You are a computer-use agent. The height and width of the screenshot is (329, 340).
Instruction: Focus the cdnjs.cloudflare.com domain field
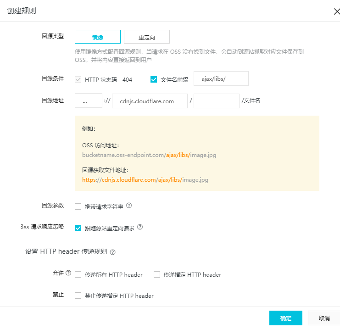[150, 101]
